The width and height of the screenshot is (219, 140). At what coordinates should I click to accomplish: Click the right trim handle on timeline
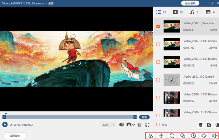click(135, 117)
